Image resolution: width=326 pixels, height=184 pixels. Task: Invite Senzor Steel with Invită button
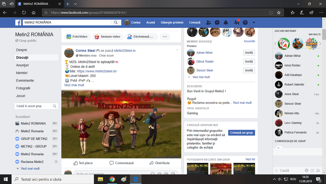click(x=249, y=70)
